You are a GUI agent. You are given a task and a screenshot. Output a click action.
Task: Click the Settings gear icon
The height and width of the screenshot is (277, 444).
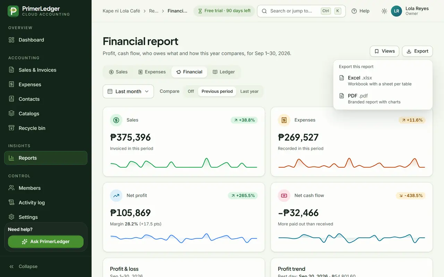11,217
